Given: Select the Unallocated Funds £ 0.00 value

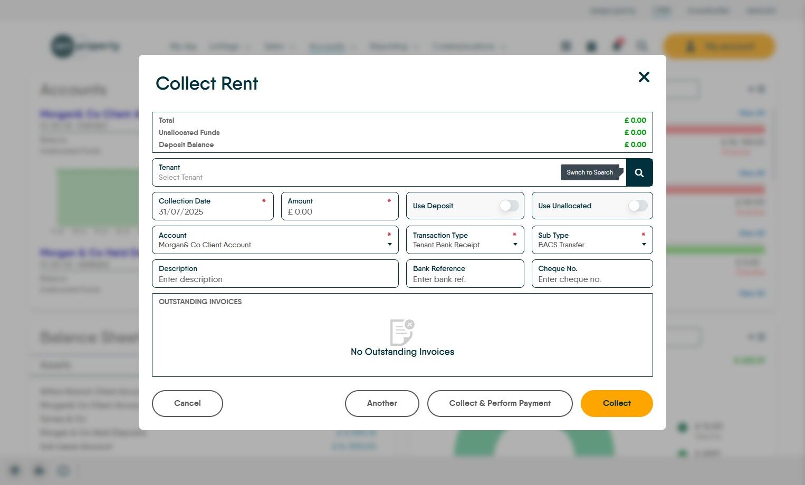Looking at the screenshot, I should pyautogui.click(x=635, y=132).
